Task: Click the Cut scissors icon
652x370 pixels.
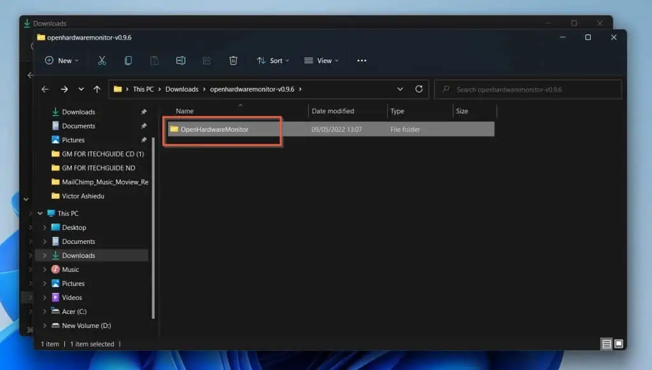Action: click(x=102, y=60)
